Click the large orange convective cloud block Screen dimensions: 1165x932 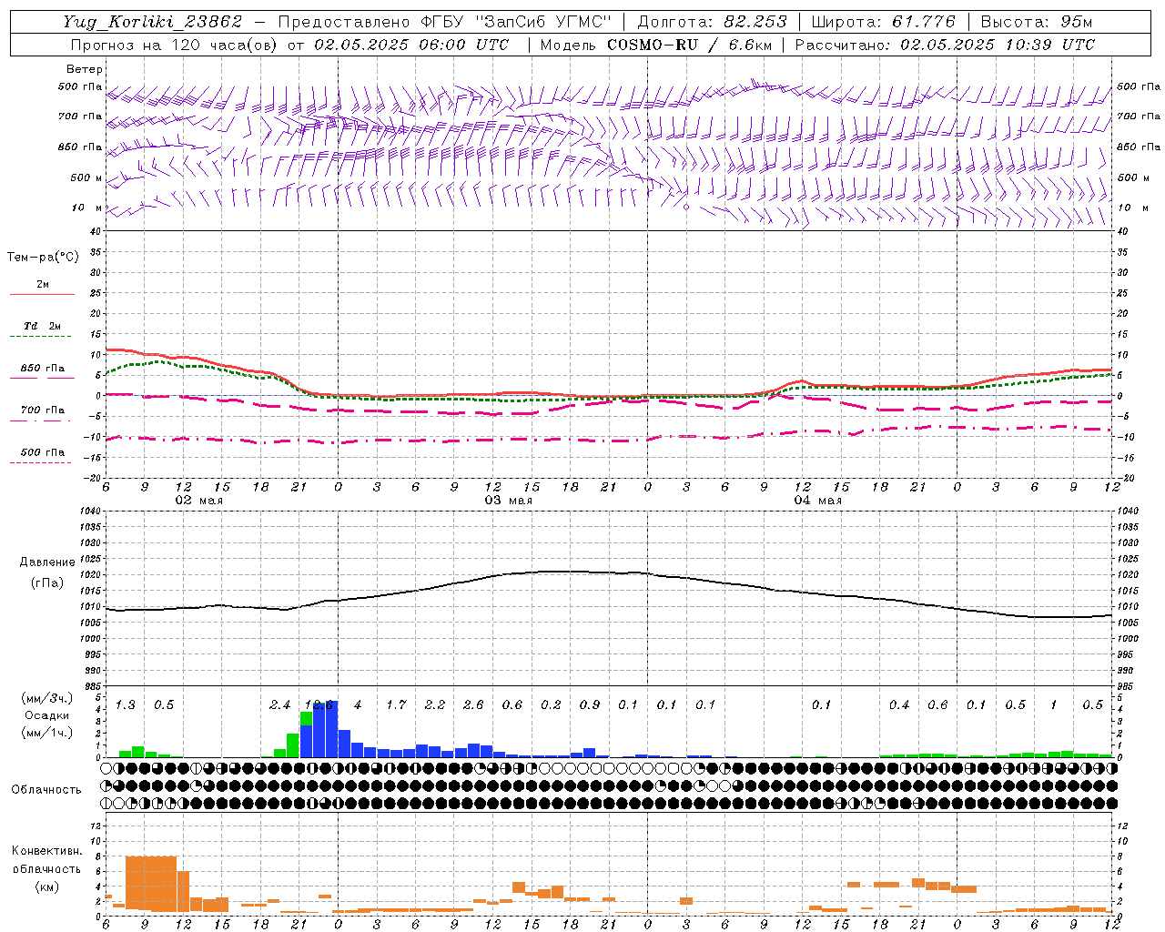[x=151, y=883]
